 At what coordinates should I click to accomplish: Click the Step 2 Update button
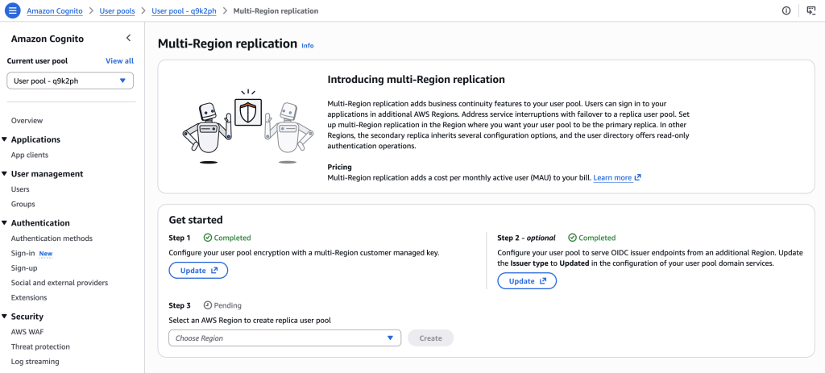pos(527,281)
